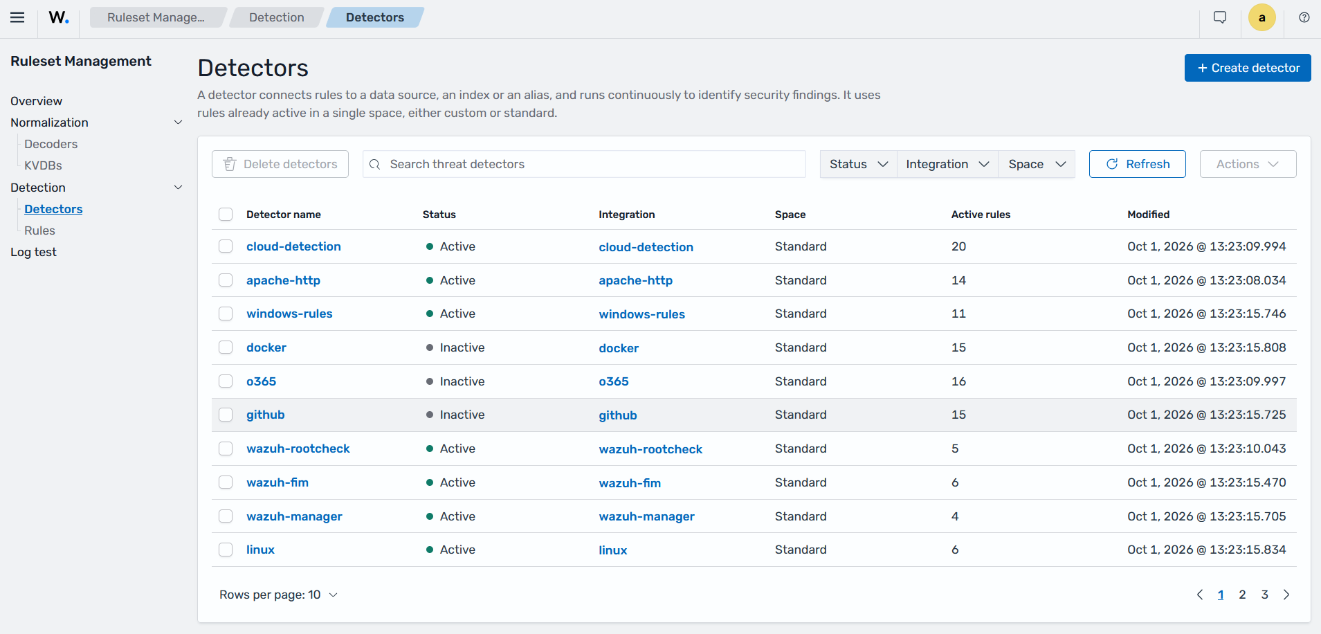
Task: Go to previous page arrow
Action: tap(1200, 595)
